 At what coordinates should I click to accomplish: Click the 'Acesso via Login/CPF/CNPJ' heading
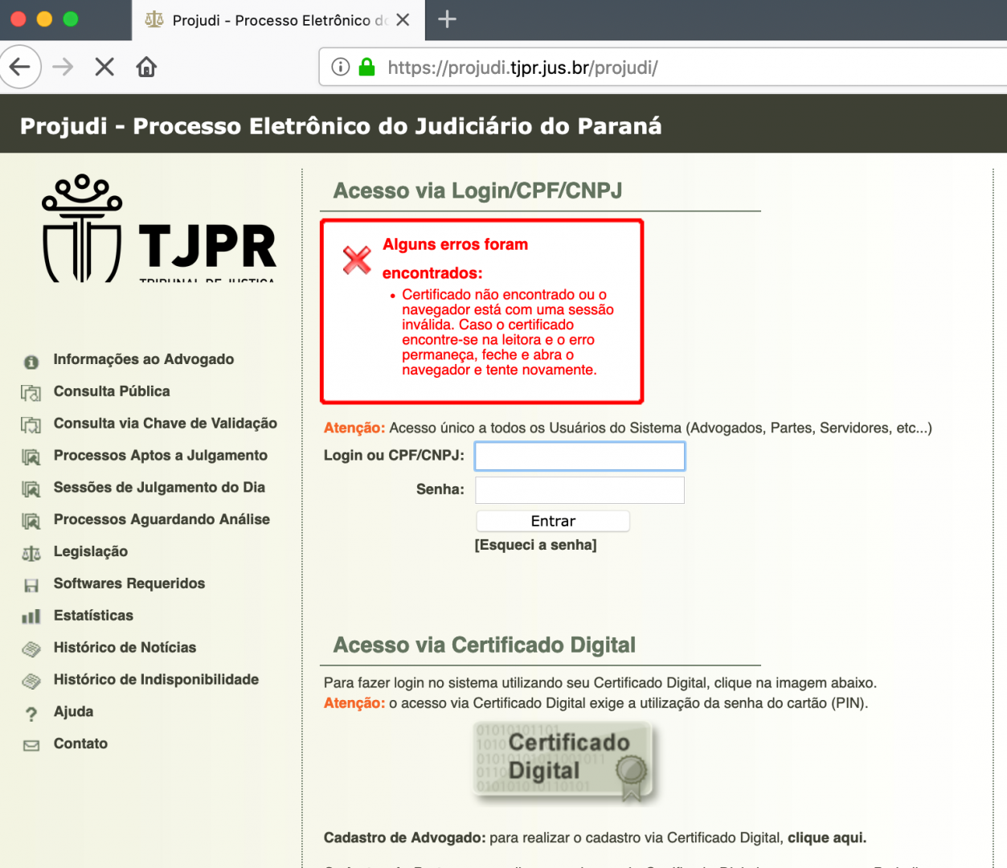coord(478,191)
